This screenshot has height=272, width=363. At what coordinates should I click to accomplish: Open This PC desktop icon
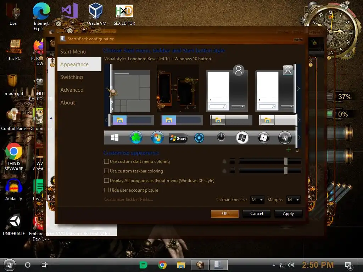coord(14,50)
